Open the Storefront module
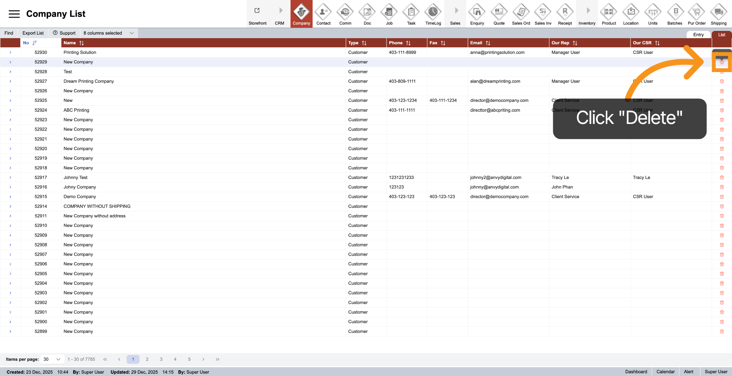The image size is (732, 376). click(257, 14)
